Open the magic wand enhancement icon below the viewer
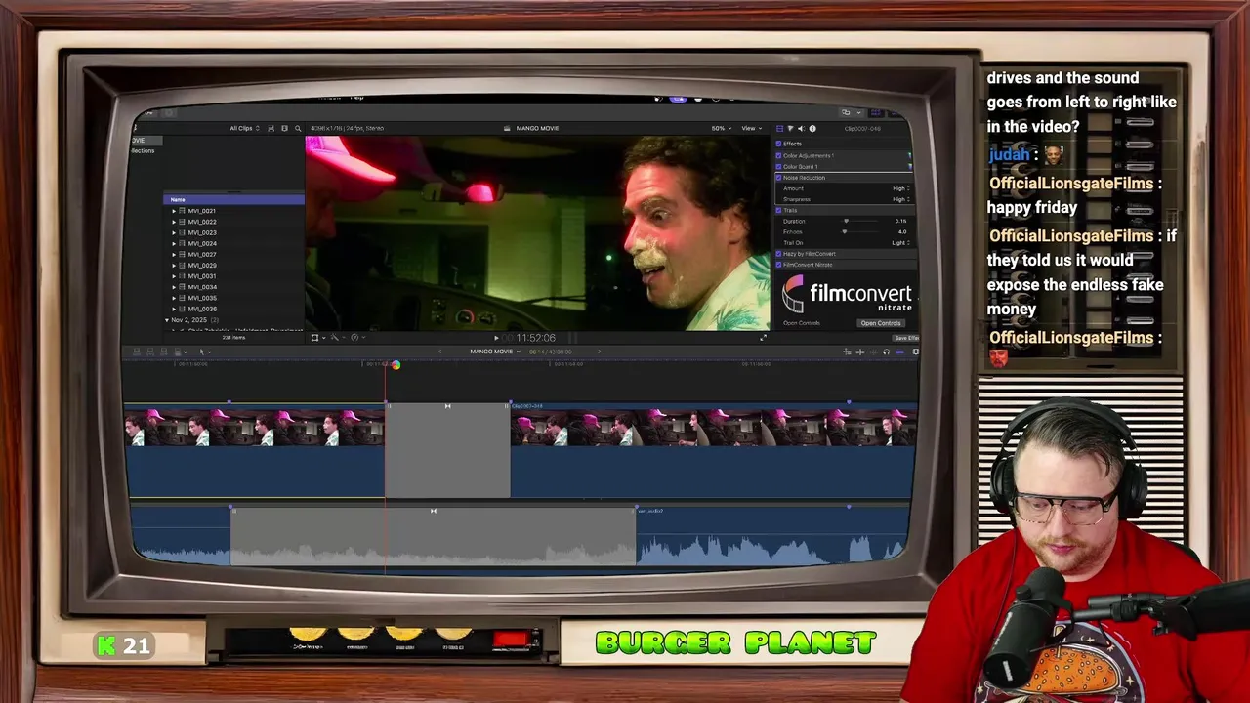This screenshot has height=703, width=1250. [x=335, y=337]
